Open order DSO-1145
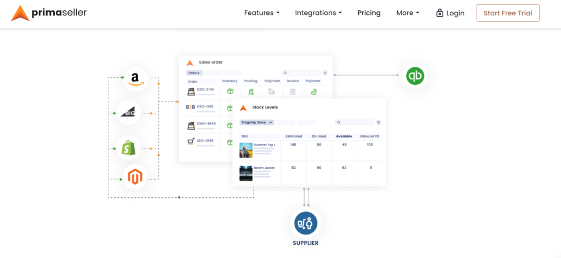The height and width of the screenshot is (258, 561). pyautogui.click(x=205, y=106)
